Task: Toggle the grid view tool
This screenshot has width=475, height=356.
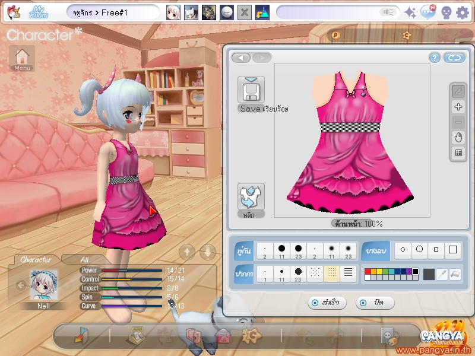Action: 458,153
